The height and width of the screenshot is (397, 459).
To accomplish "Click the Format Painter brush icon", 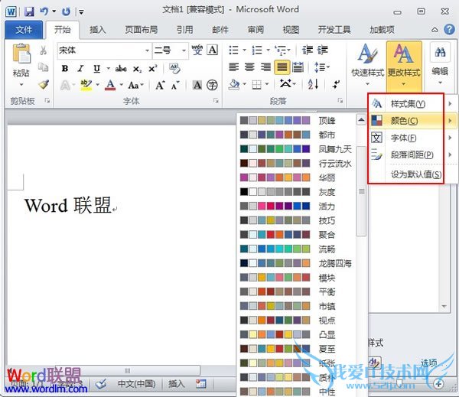I will 44,84.
